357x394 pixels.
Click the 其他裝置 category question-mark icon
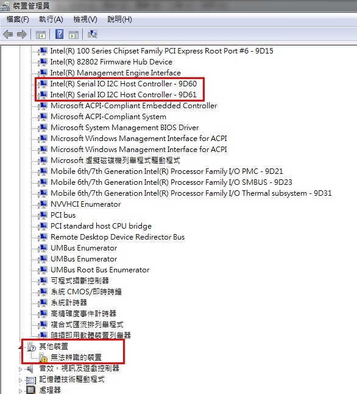tap(32, 347)
